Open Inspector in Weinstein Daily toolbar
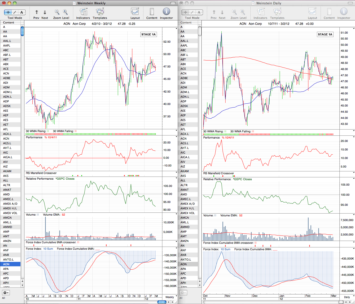This screenshot has width=355, height=304. click(344, 12)
